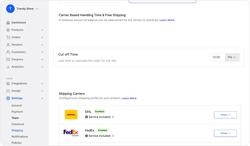Click the Design sliders icon
Viewport: 250px width, 146px height.
point(8,91)
